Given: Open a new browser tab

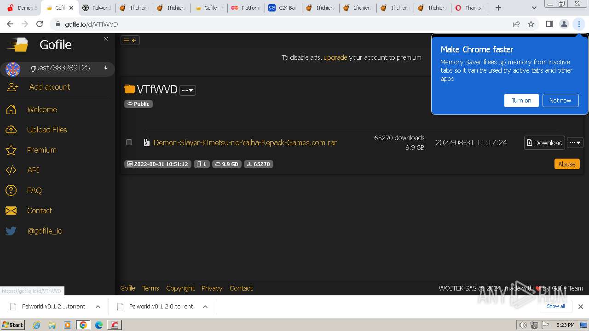Looking at the screenshot, I should 498,8.
